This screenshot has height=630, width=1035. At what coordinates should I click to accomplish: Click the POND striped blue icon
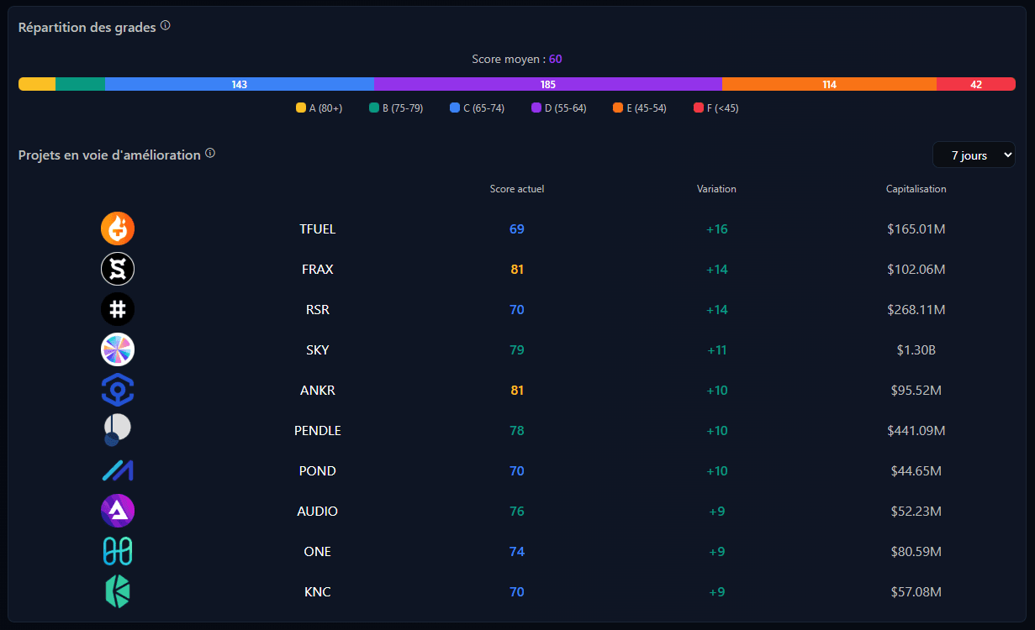click(x=118, y=471)
